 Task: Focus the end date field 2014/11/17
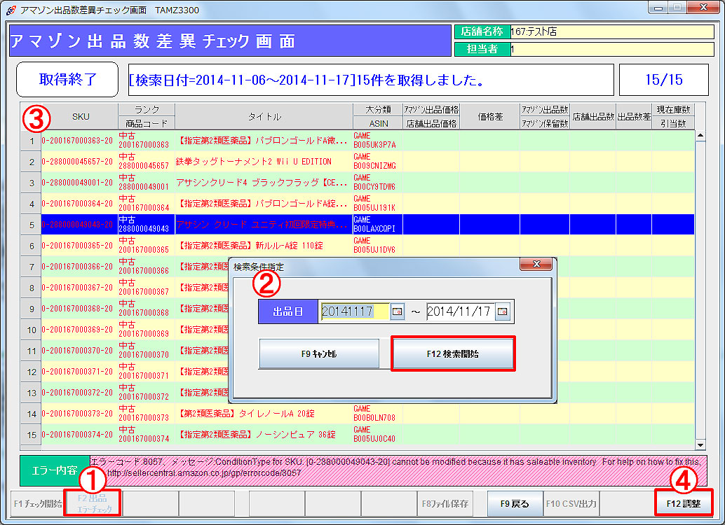click(x=461, y=311)
